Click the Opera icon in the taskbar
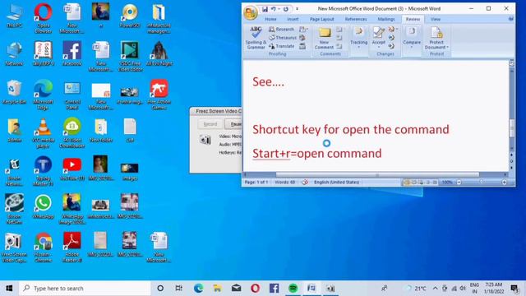The height and width of the screenshot is (296, 526). tap(255, 288)
